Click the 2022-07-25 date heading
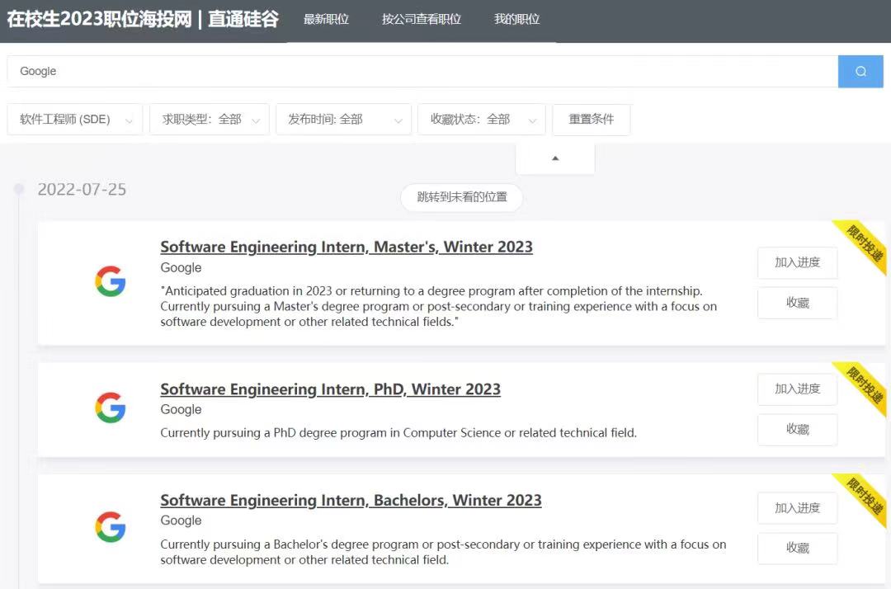This screenshot has width=891, height=589. [82, 189]
